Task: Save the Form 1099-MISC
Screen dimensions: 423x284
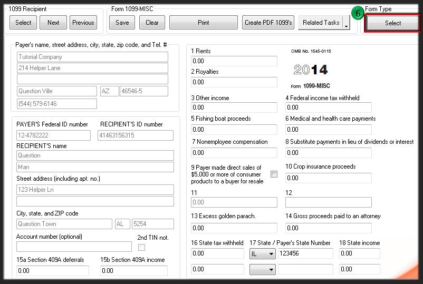Action: [122, 22]
